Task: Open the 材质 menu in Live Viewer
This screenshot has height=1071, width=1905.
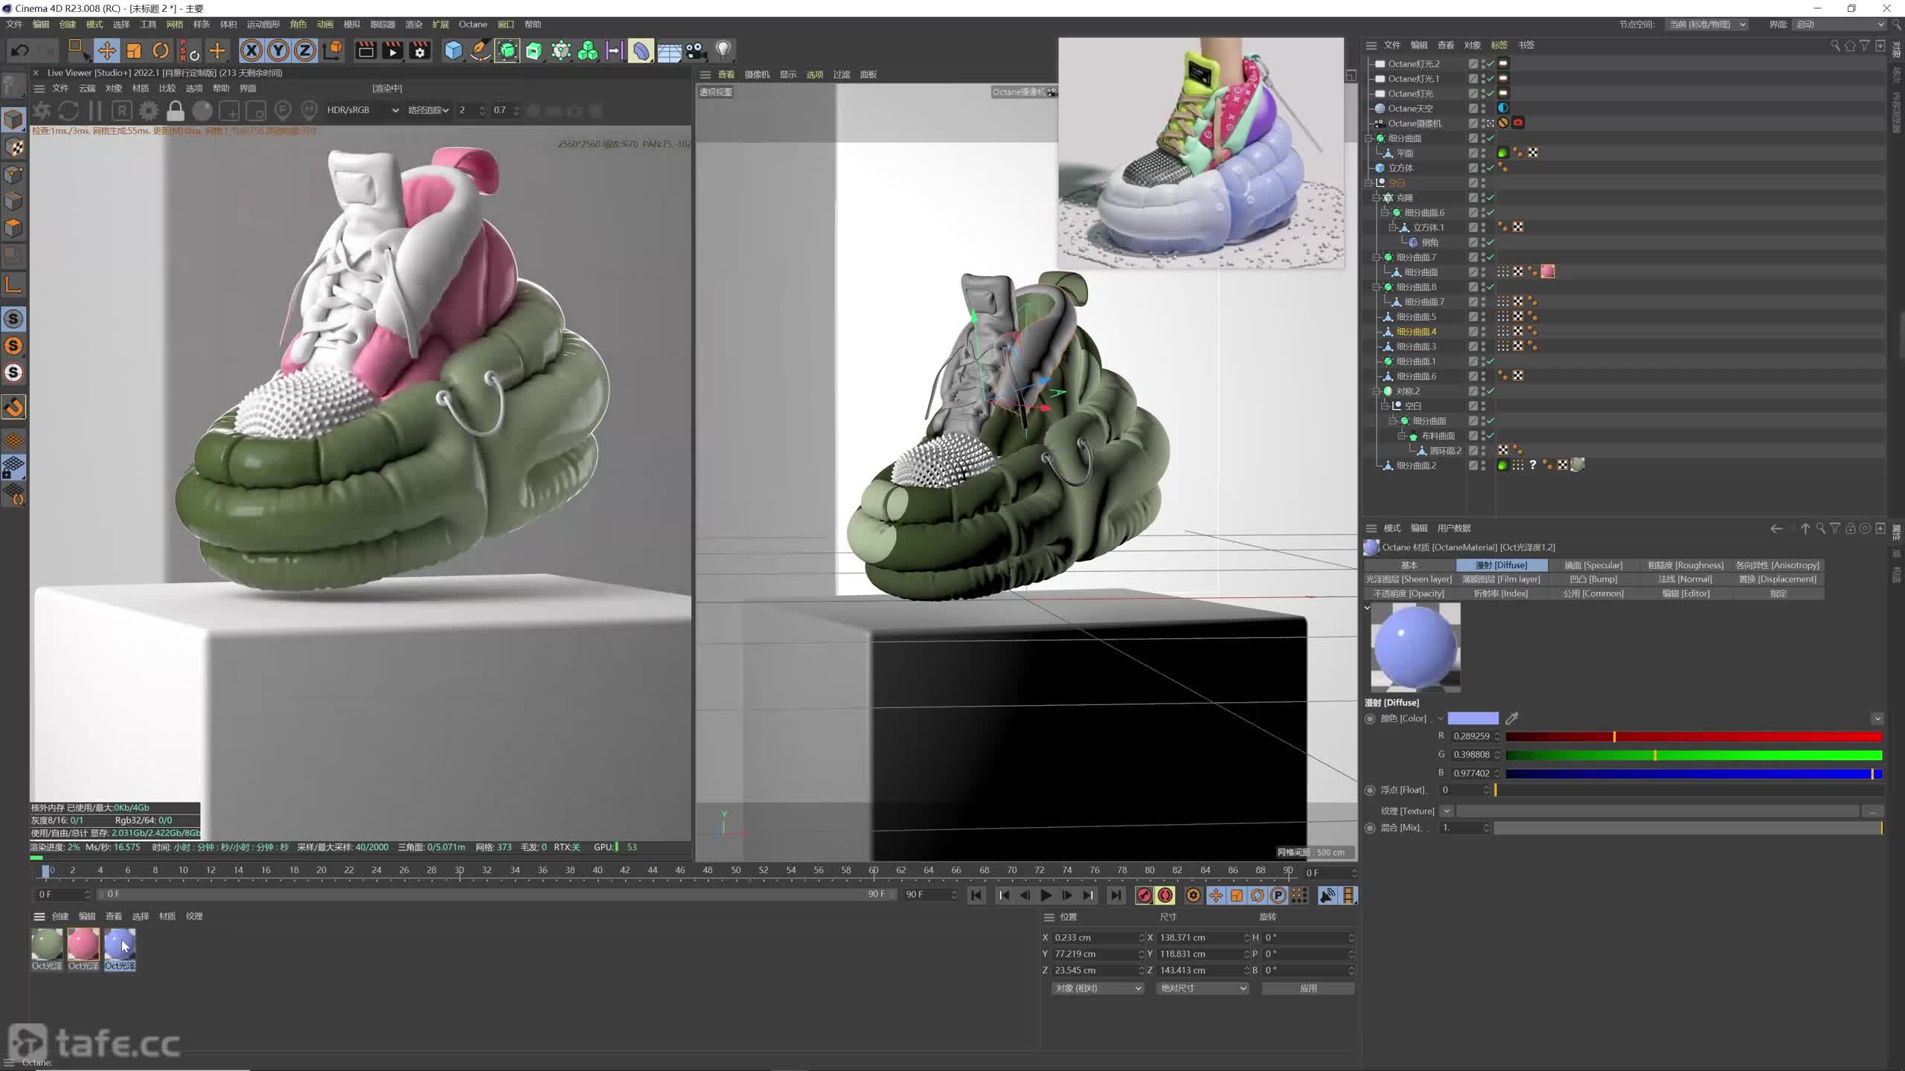Action: [x=141, y=89]
